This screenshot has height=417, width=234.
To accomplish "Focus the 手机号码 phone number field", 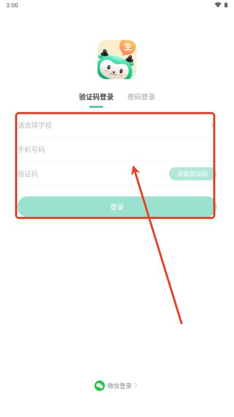I will click(117, 150).
